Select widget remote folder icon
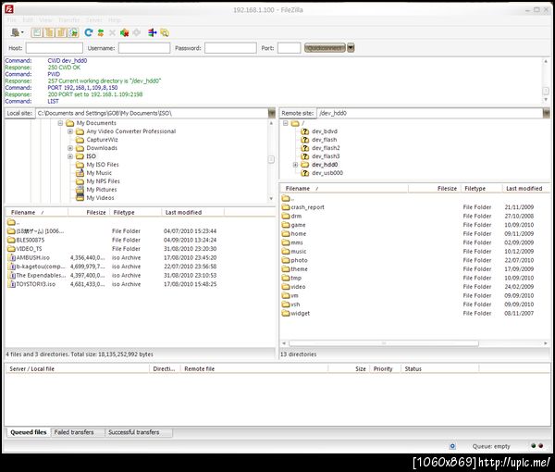The image size is (555, 472). (x=286, y=313)
